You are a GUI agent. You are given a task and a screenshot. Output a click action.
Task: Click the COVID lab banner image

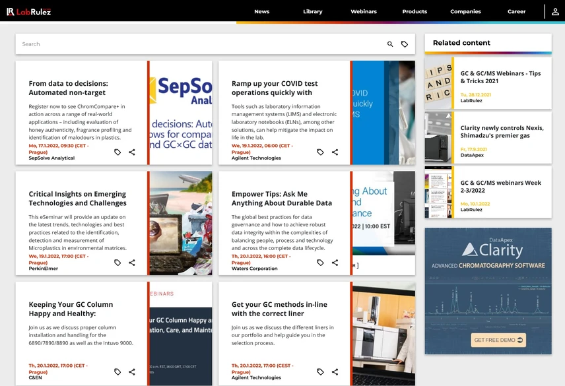tap(383, 113)
